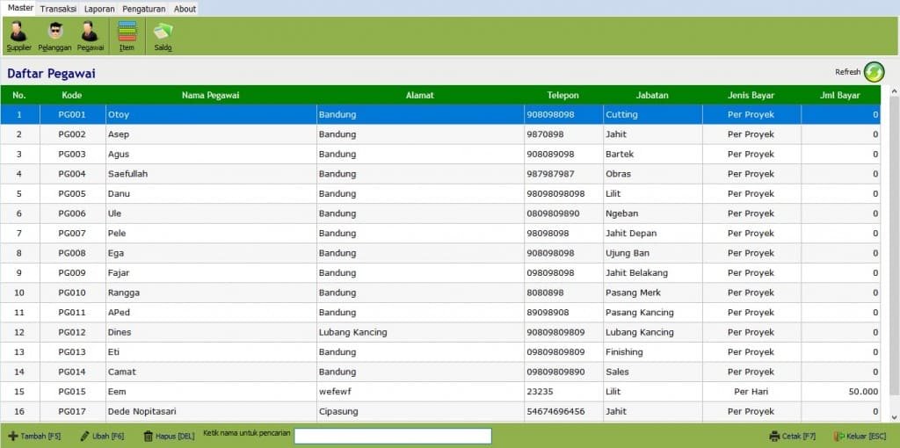This screenshot has width=900, height=448.
Task: Click the Jenis Bayar column header
Action: tap(751, 95)
